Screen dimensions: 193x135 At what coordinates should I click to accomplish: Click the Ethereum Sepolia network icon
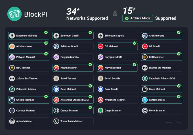100,36
